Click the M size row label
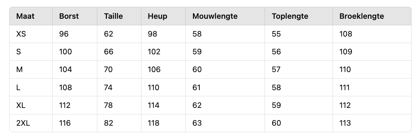Image resolution: width=420 pixels, height=140 pixels. pos(19,70)
